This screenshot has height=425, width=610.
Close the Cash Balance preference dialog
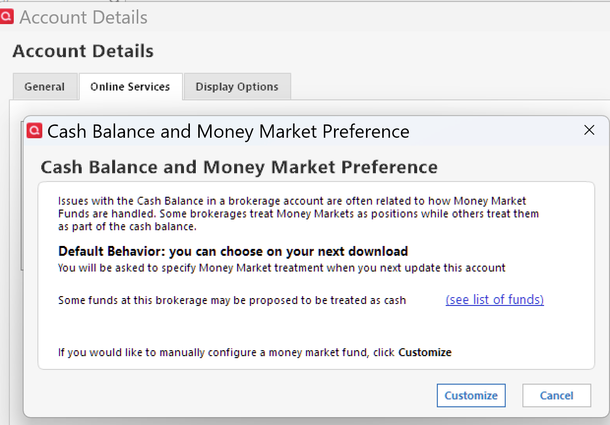pyautogui.click(x=589, y=130)
